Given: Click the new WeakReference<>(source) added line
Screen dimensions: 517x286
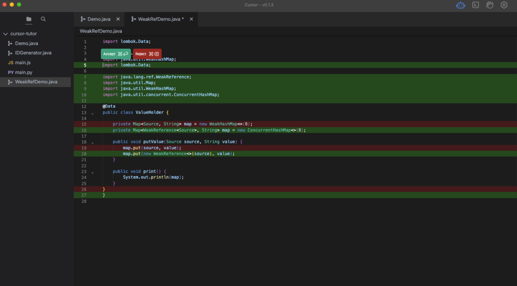Looking at the screenshot, I should click(x=178, y=154).
